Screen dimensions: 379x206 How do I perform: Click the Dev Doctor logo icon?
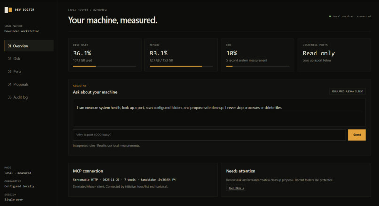(8, 10)
